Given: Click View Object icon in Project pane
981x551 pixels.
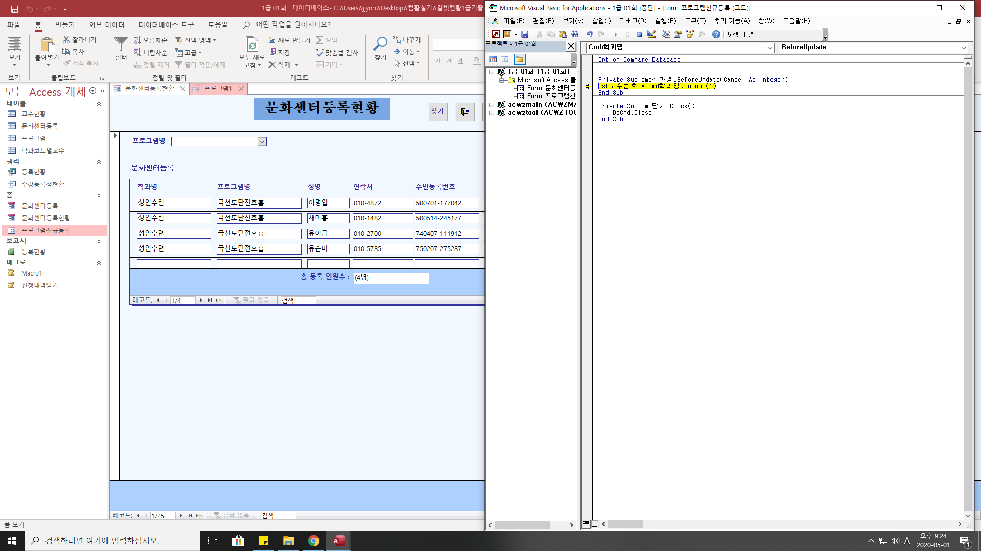Looking at the screenshot, I should coord(505,59).
